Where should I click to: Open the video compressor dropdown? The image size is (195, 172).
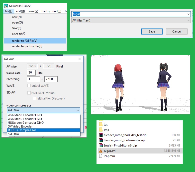click(44, 110)
